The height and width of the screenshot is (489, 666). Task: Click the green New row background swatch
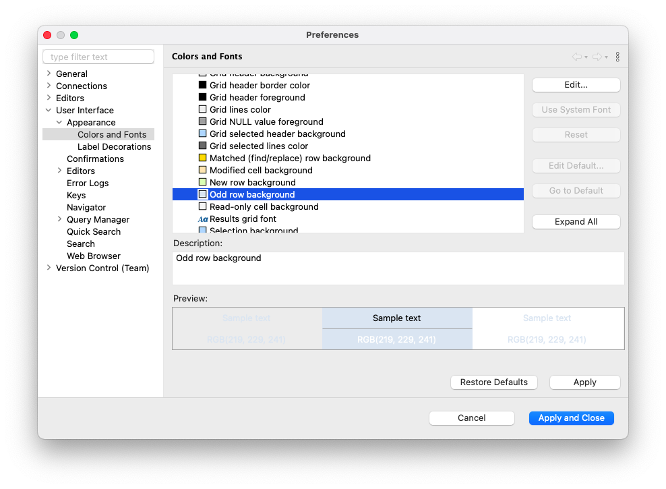click(203, 182)
